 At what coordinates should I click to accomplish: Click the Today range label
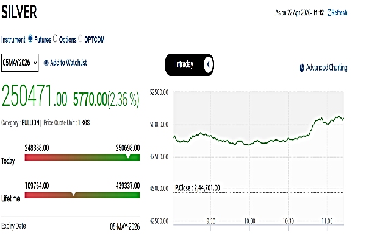click(8, 161)
